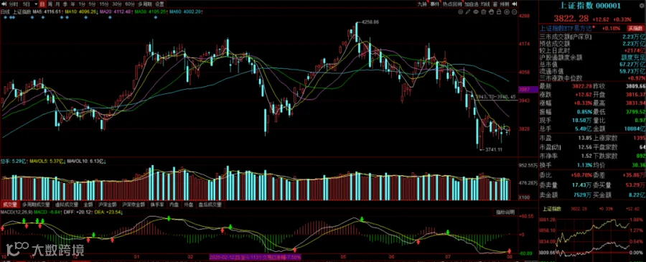Image resolution: width=646 pixels, height=262 pixels.
Task: Click the target circle icon in the chart toolbar
Action: (x=460, y=11)
